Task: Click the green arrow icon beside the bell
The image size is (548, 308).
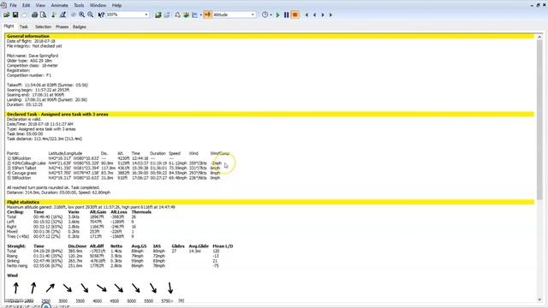Action: click(x=187, y=15)
